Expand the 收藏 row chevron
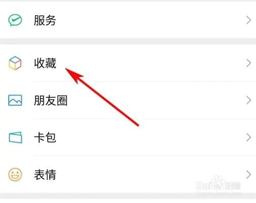Image resolution: width=256 pixels, height=203 pixels. [x=248, y=63]
